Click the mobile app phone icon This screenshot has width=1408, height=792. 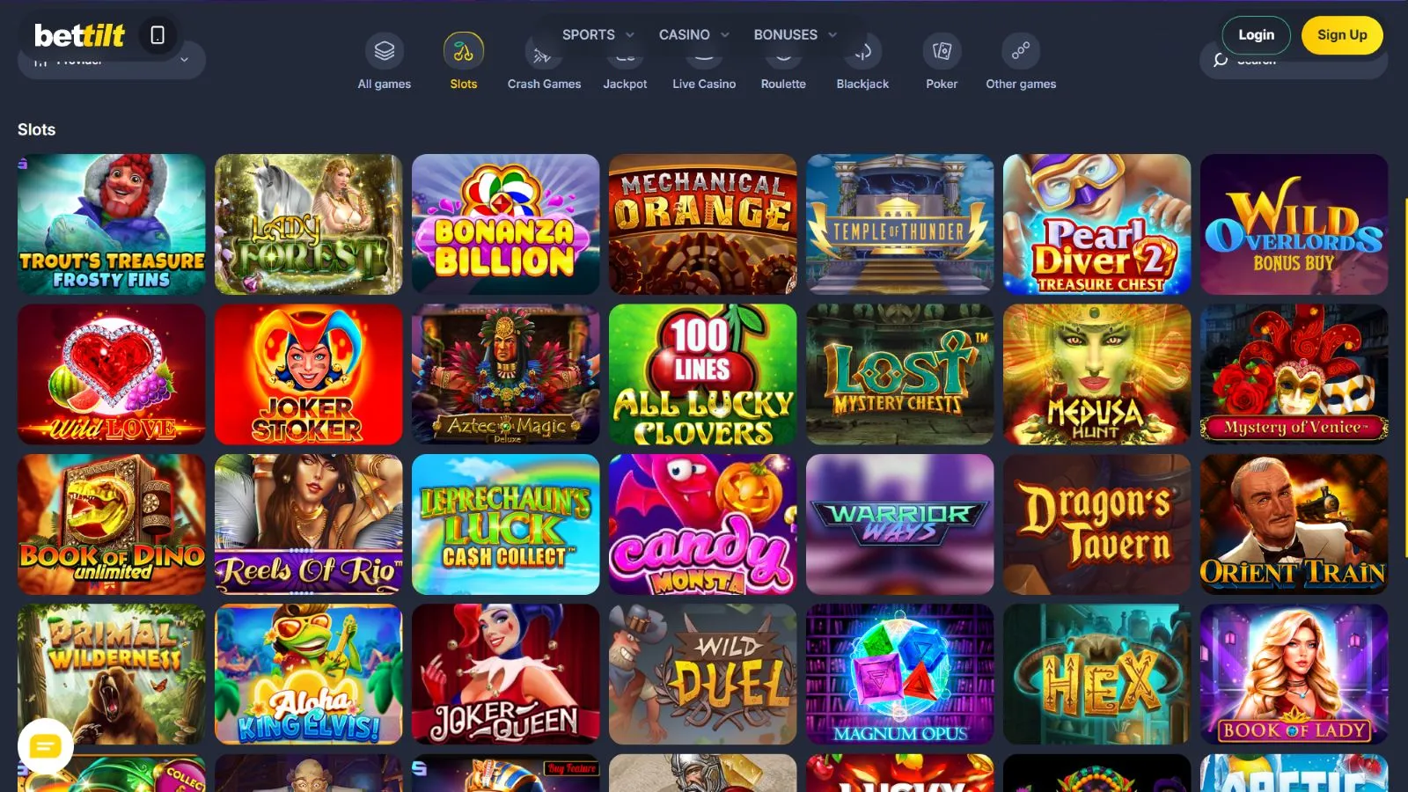(158, 35)
